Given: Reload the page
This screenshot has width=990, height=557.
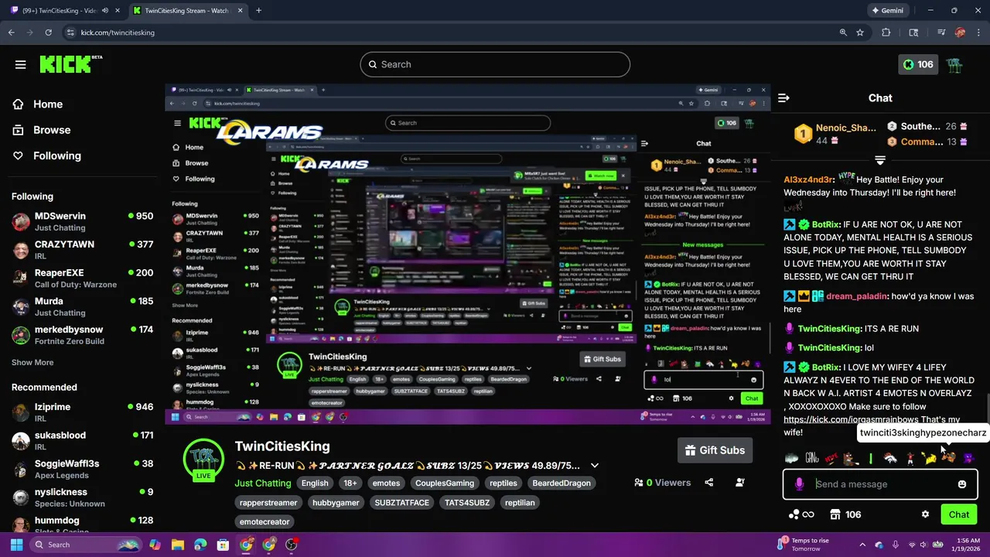Looking at the screenshot, I should tap(48, 32).
